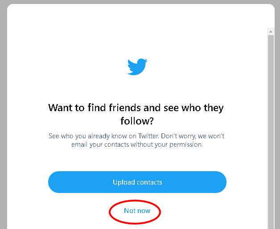Image resolution: width=280 pixels, height=229 pixels.
Task: Click the 'Don't worry, we won't' sentence
Action: tap(193, 136)
